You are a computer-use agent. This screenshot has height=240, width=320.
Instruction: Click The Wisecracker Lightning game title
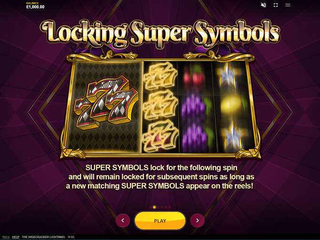(43, 237)
